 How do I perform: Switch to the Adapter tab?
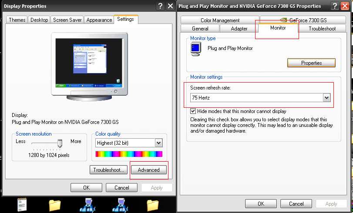tap(239, 29)
